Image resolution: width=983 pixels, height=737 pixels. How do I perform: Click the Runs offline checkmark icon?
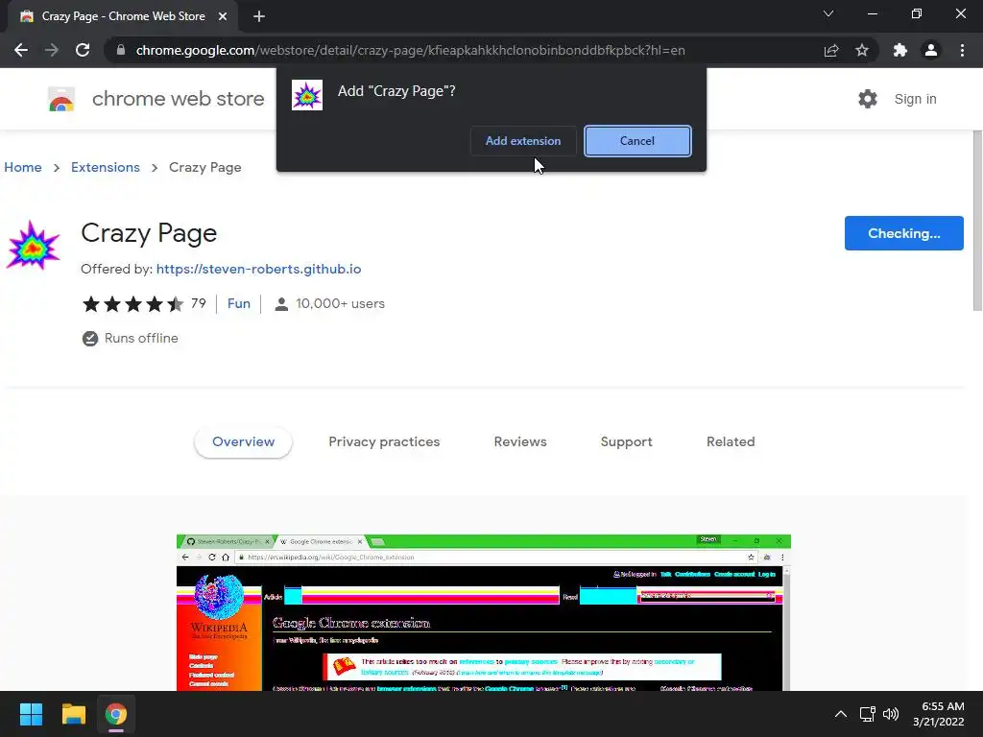[x=90, y=339]
